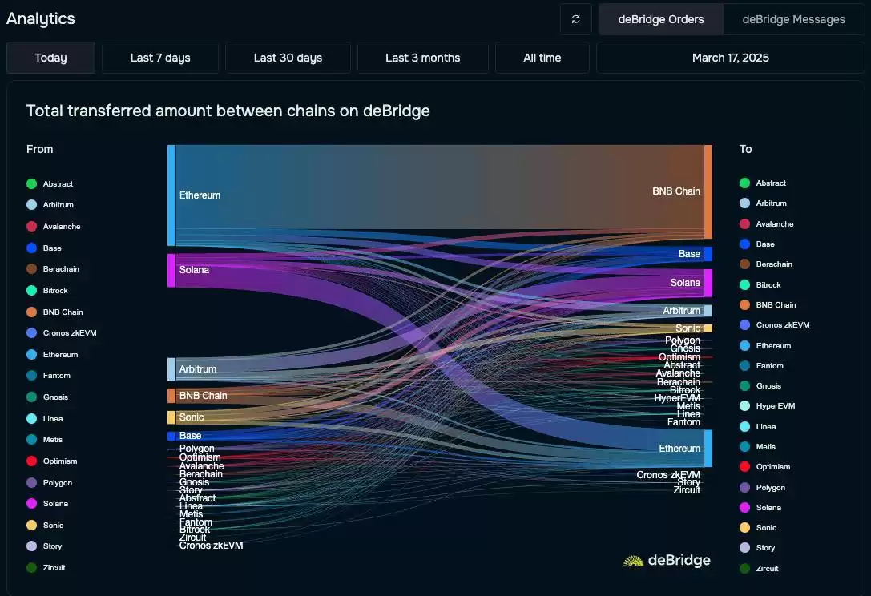Click Solana in the From legend
The width and height of the screenshot is (871, 596).
[47, 504]
